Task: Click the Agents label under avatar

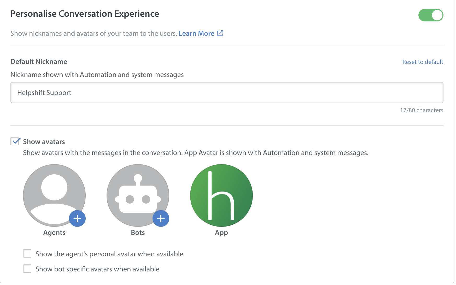Action: pyautogui.click(x=54, y=233)
